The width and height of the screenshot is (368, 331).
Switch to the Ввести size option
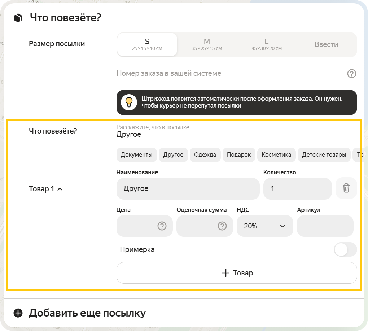point(327,44)
